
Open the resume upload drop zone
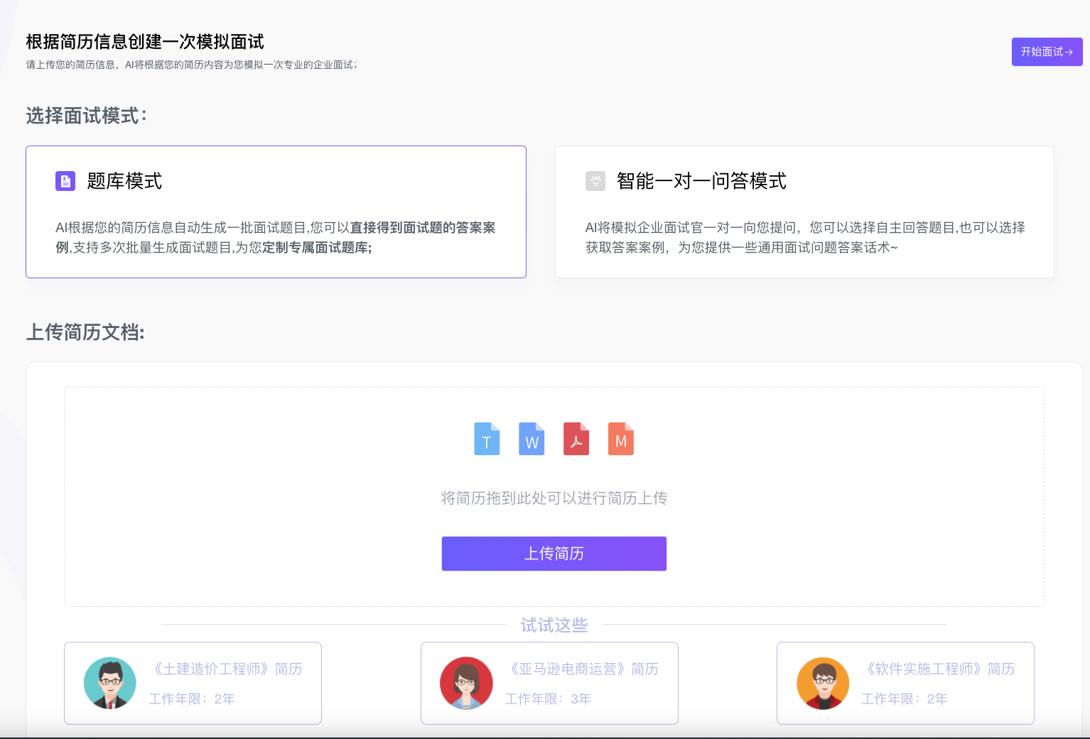pos(554,497)
